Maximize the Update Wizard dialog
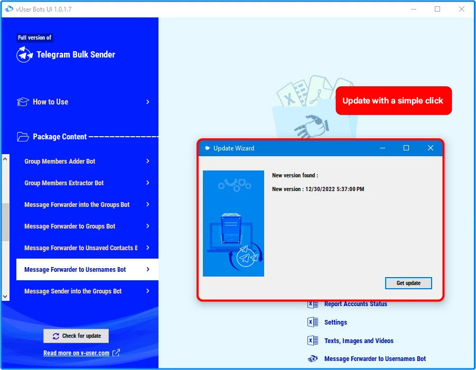This screenshot has width=476, height=370. 406,148
